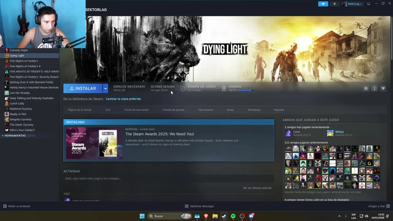Open the DLC tab
393x221 pixels.
[108, 110]
